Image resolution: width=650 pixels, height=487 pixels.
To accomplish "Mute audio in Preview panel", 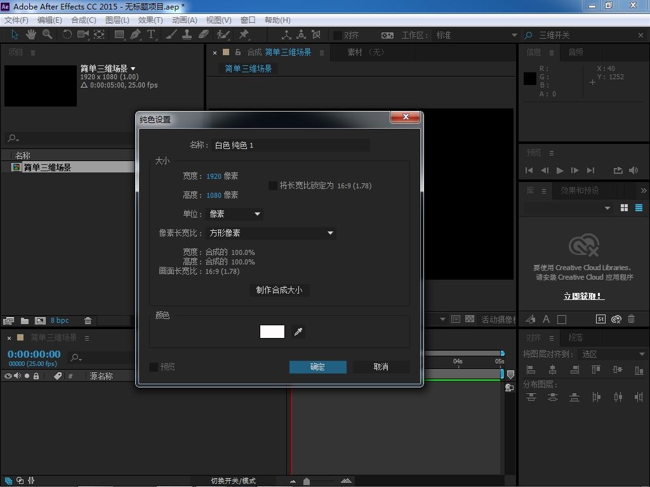I will click(x=633, y=170).
